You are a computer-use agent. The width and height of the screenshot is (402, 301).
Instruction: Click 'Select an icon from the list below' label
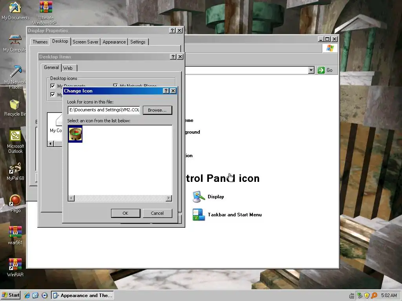coord(99,121)
